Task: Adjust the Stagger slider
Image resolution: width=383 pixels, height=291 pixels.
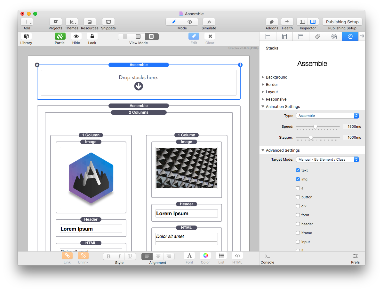Action: pyautogui.click(x=311, y=138)
